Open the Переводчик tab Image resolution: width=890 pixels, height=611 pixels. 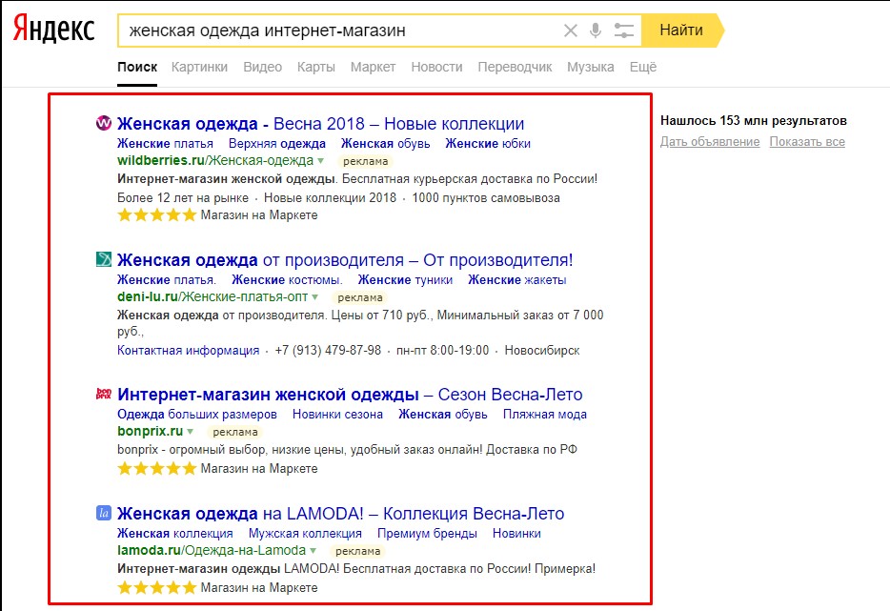pyautogui.click(x=515, y=67)
